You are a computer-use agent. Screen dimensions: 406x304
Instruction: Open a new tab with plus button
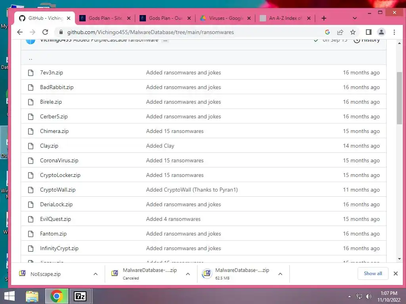point(324,18)
